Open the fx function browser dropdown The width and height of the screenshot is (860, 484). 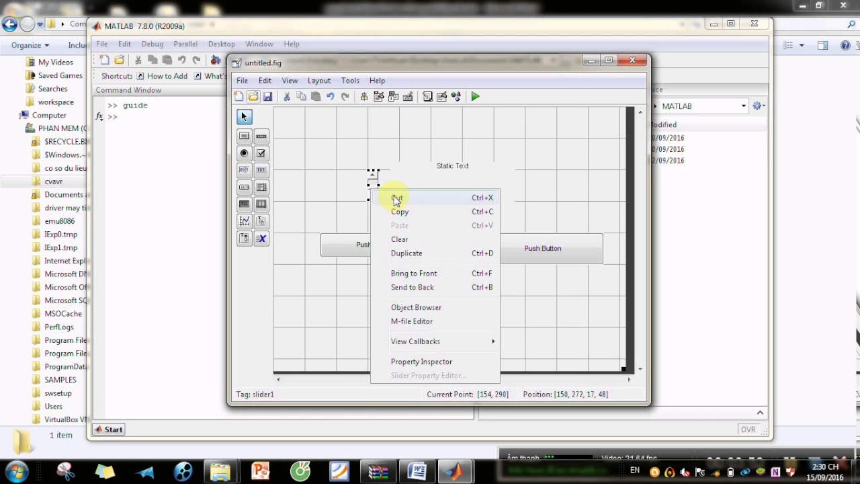[99, 116]
